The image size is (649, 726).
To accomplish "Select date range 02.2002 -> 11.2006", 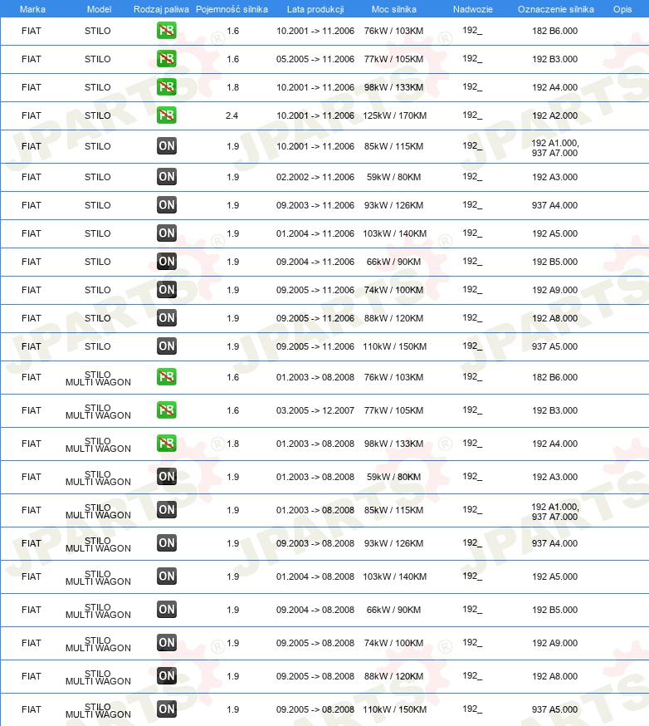I will (315, 177).
